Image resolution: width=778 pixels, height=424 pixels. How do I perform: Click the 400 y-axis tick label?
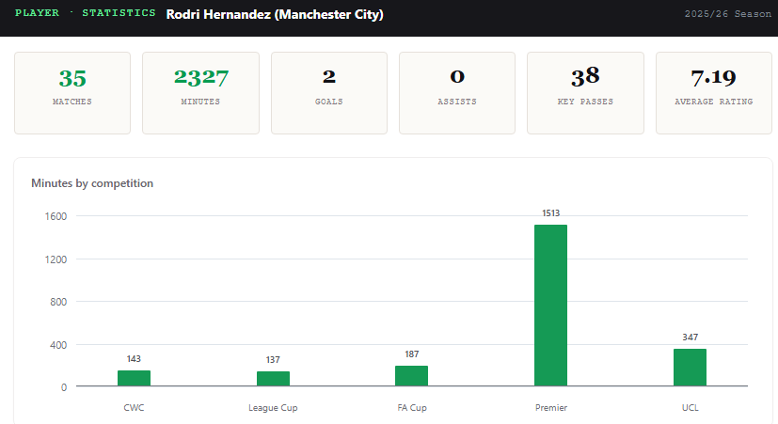point(58,345)
